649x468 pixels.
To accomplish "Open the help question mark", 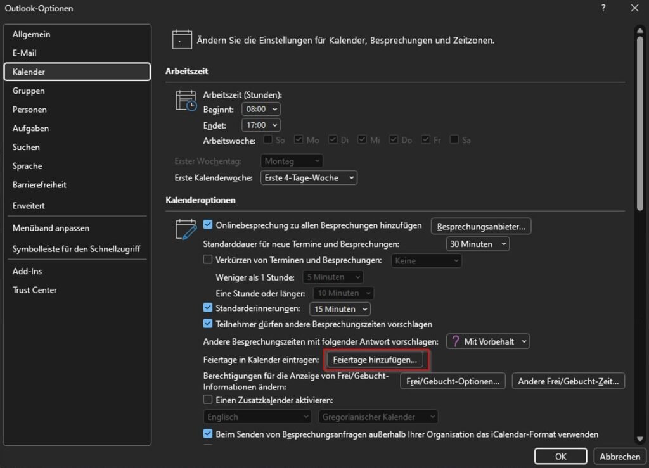I will point(603,8).
